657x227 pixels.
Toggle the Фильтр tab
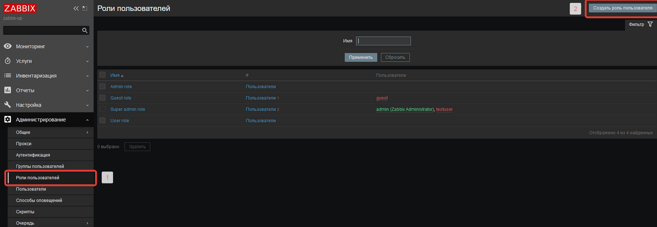641,24
